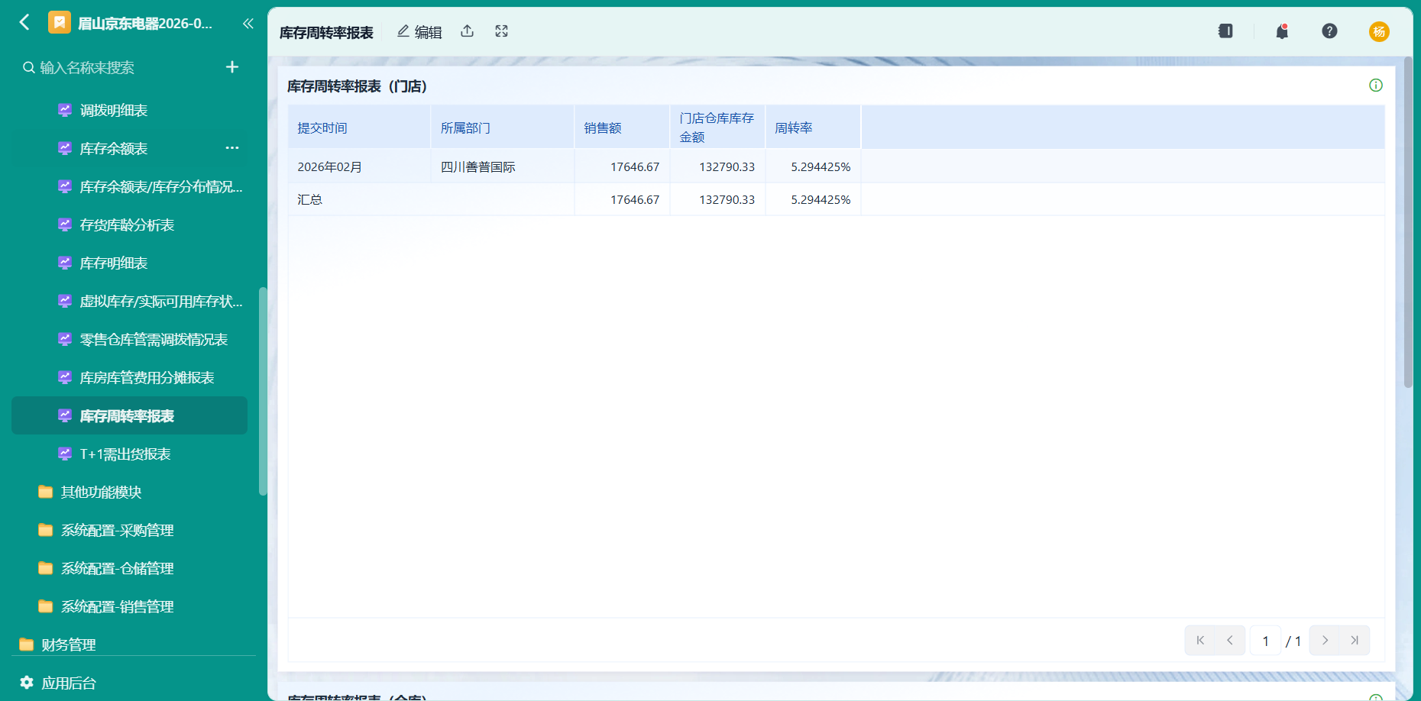Click the back arrow icon

(24, 23)
